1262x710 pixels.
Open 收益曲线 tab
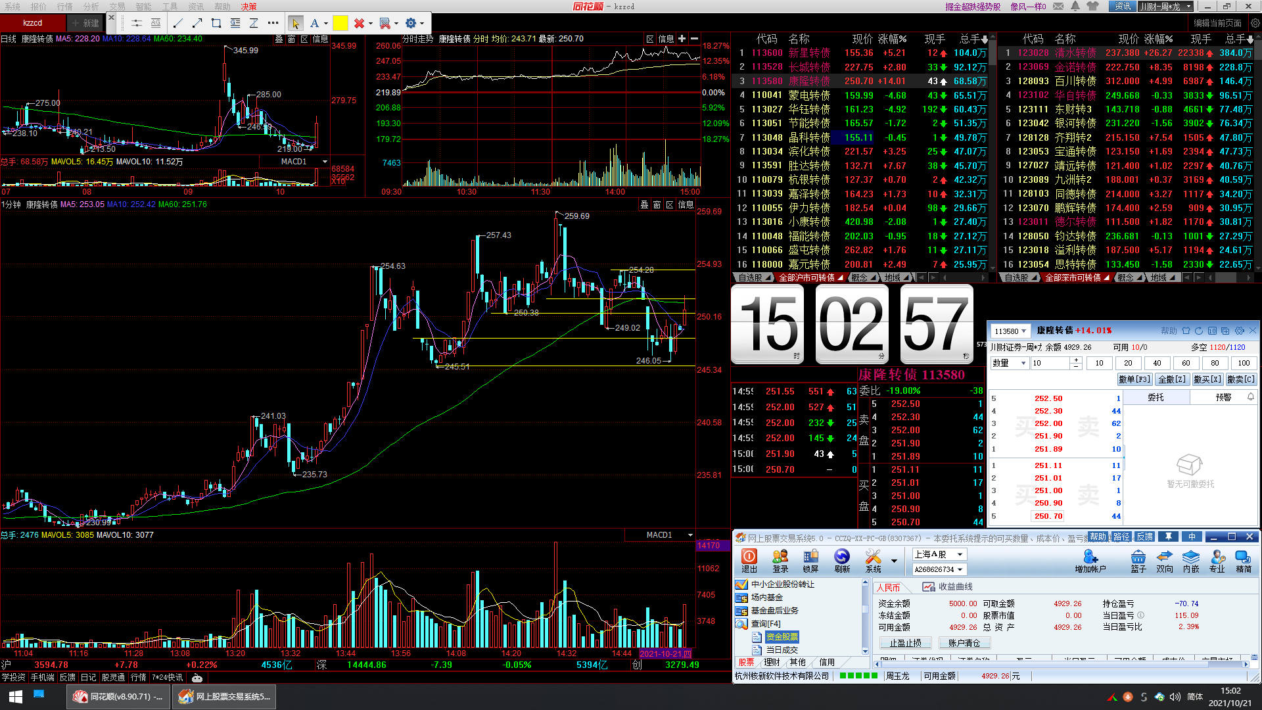click(948, 586)
